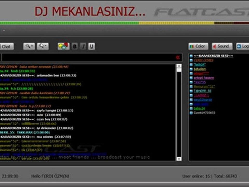Select user Memuram*52* in user list
The height and width of the screenshot is (187, 249).
click(x=204, y=86)
